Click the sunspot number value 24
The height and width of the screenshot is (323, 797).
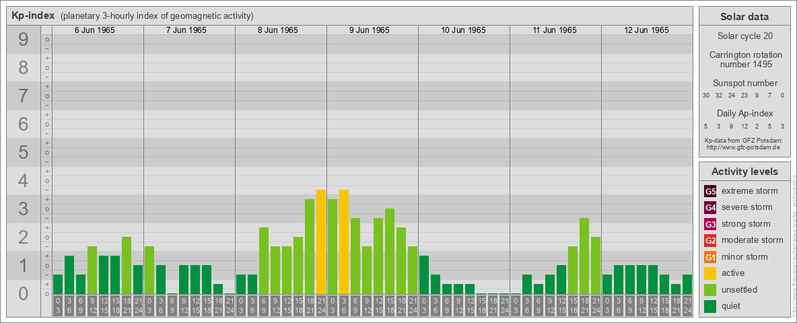732,96
